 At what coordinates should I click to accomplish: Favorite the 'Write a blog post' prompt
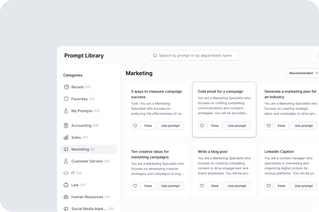point(202,186)
